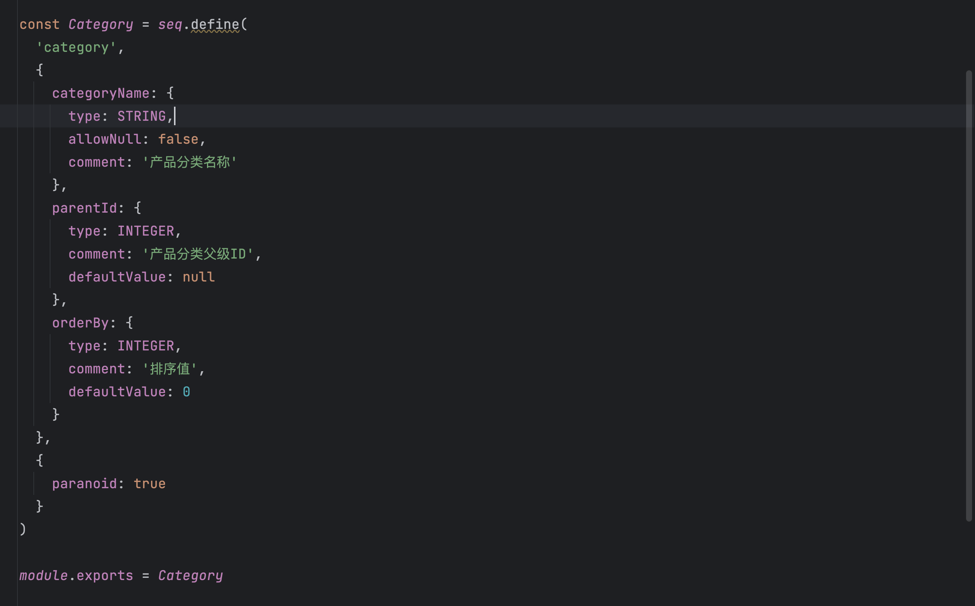975x606 pixels.
Task: Click the 'allowNull' property key
Action: (105, 139)
